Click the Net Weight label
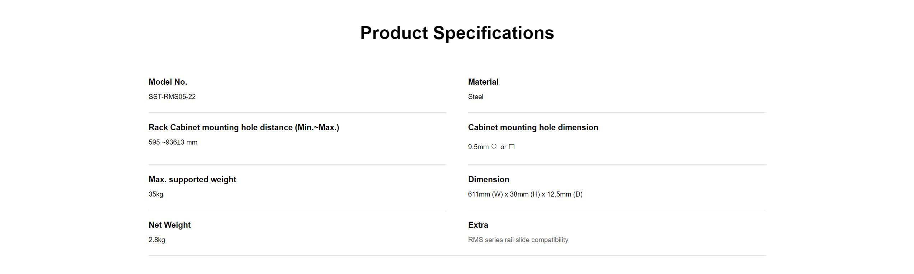This screenshot has width=914, height=274. click(x=169, y=225)
